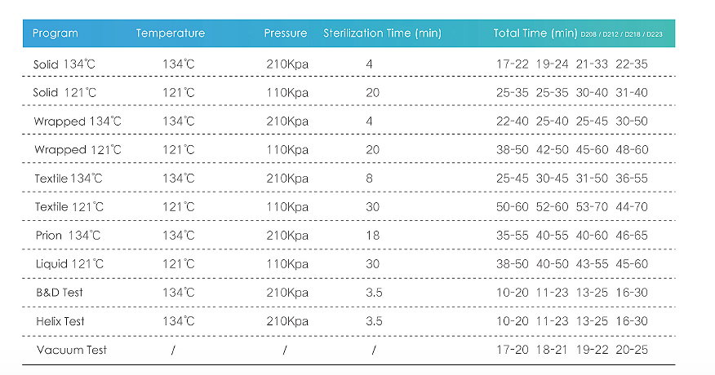Select the Solid 134°C program row
This screenshot has width=715, height=375.
tap(349, 64)
